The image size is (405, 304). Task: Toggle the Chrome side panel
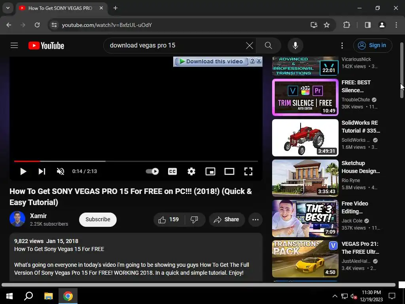tap(368, 25)
